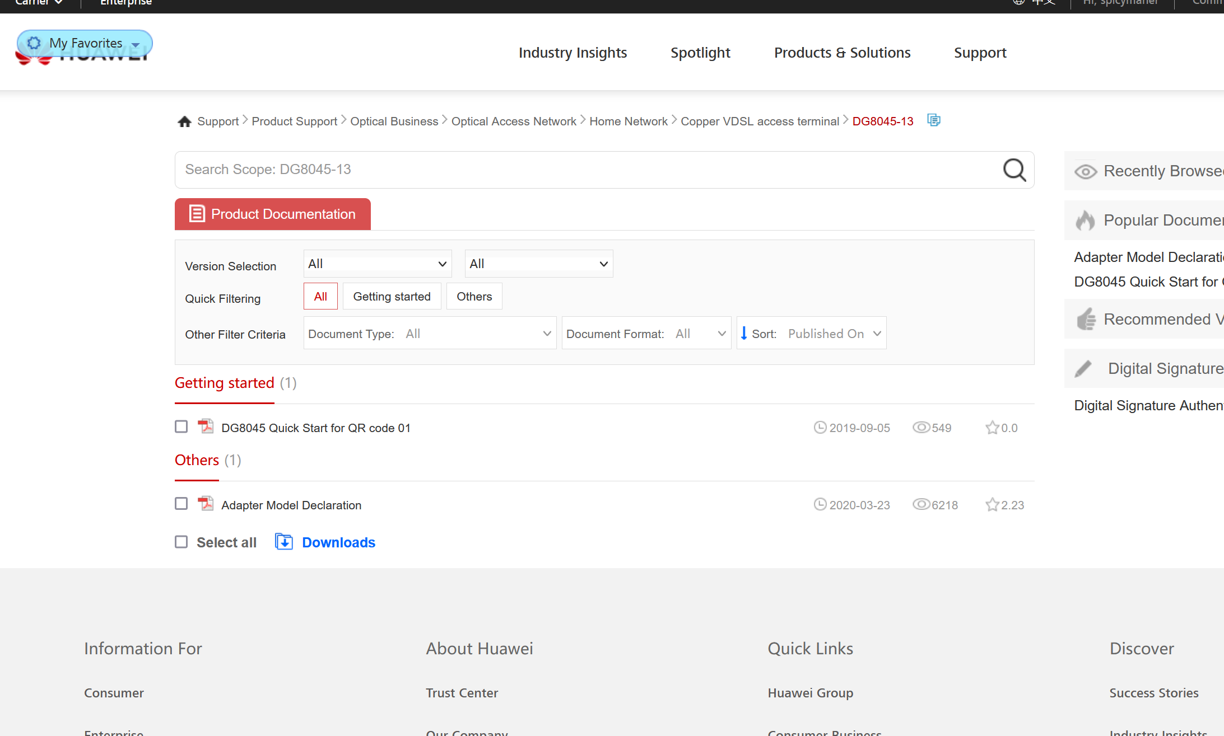The height and width of the screenshot is (736, 1224).
Task: Check the Adapter Model Declaration checkbox
Action: pos(181,504)
